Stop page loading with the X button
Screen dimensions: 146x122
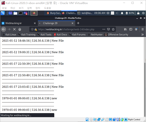pyautogui.click(x=14, y=29)
